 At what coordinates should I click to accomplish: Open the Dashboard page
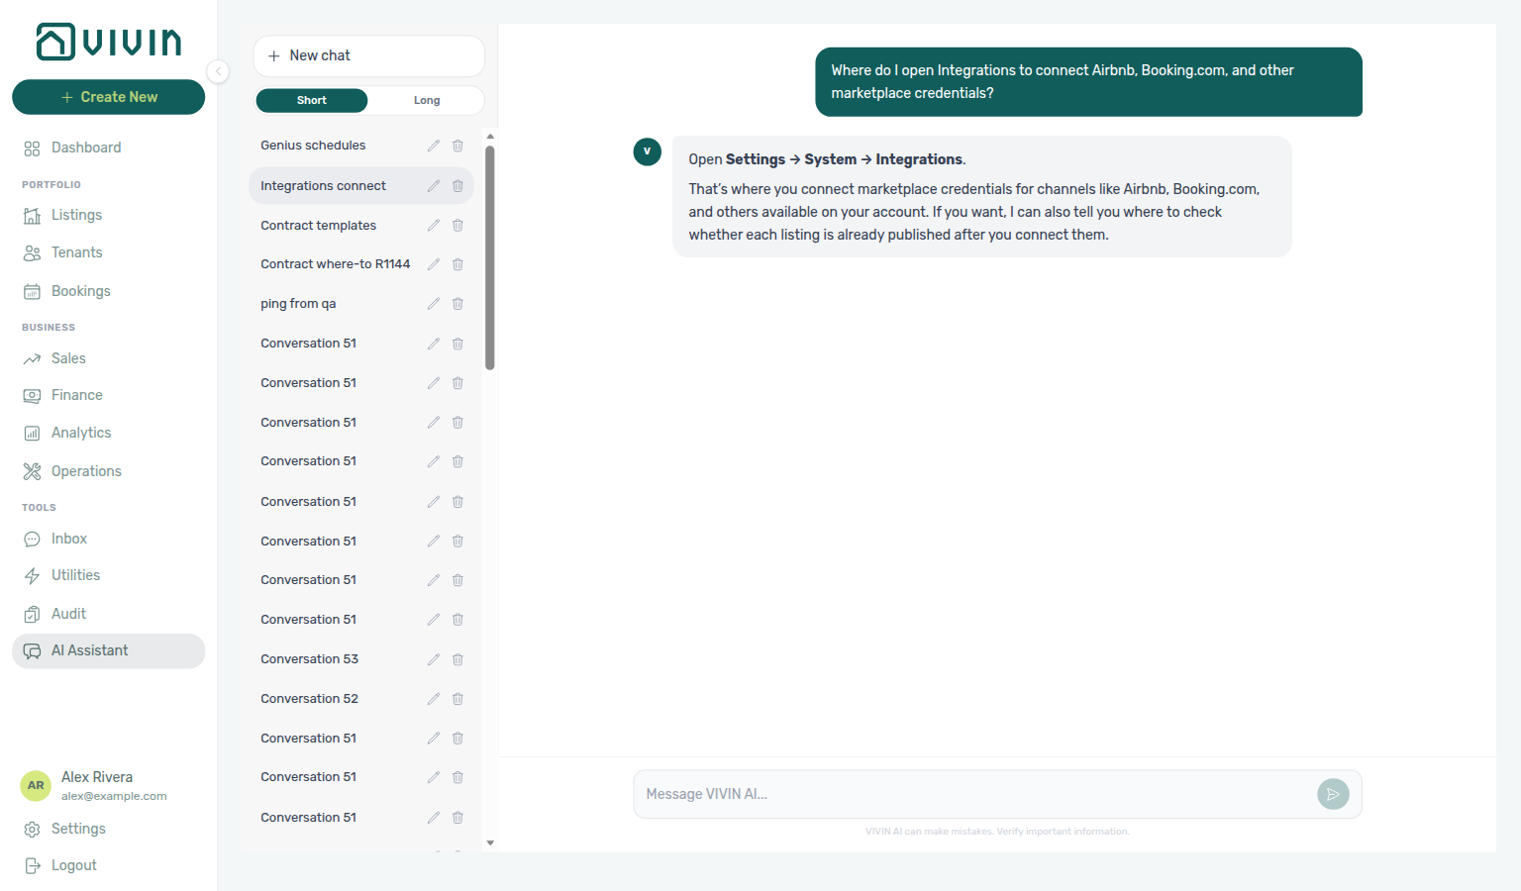pyautogui.click(x=109, y=148)
